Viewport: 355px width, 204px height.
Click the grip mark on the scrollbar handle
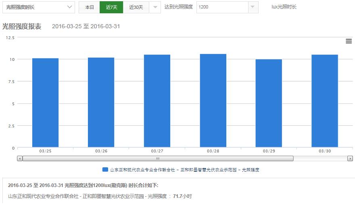158,158
